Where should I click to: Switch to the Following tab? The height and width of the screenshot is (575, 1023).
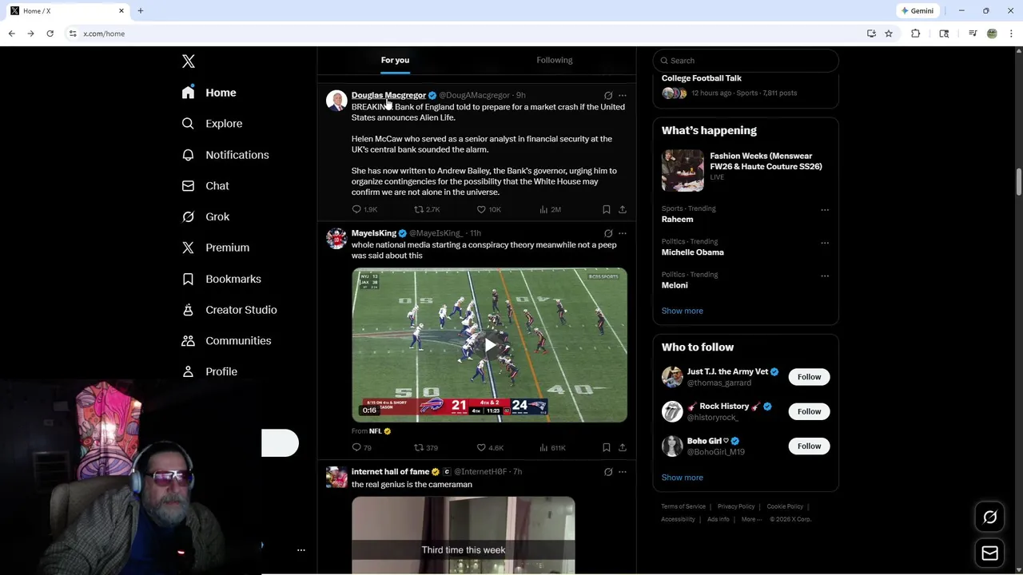point(555,60)
